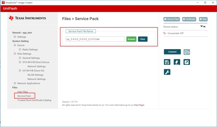This screenshot has height=127, width=217.
Task: Click the Files heading in sidebar
Action: [15, 88]
